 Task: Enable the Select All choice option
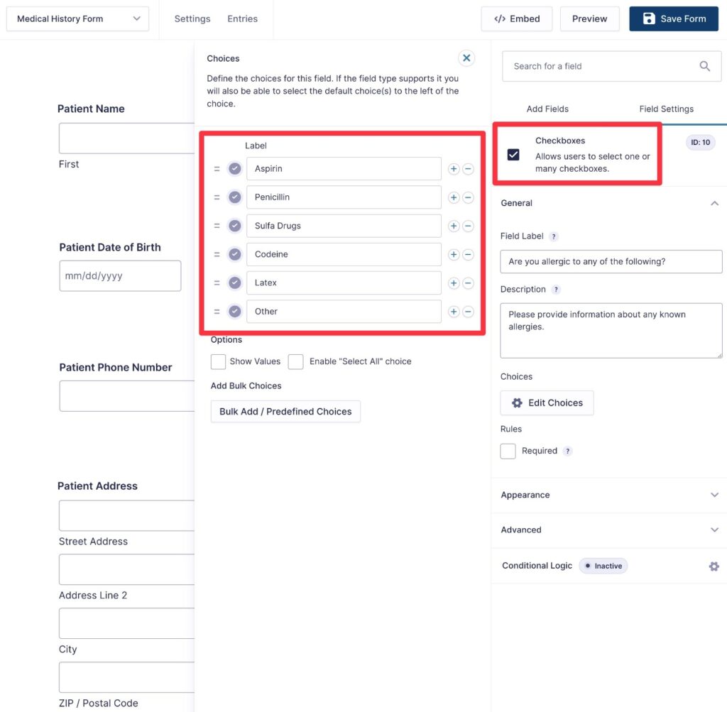(x=296, y=361)
